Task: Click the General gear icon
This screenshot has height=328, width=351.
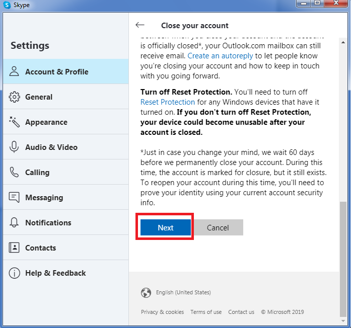Action: (14, 97)
